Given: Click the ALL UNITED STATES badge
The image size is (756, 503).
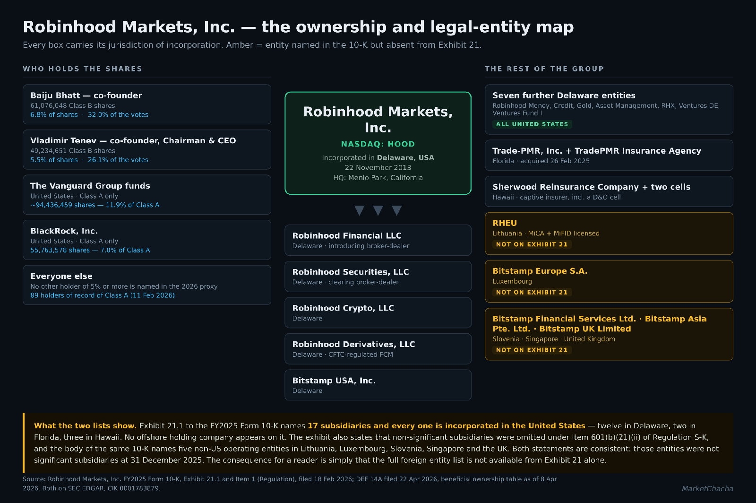Looking at the screenshot, I should [532, 124].
